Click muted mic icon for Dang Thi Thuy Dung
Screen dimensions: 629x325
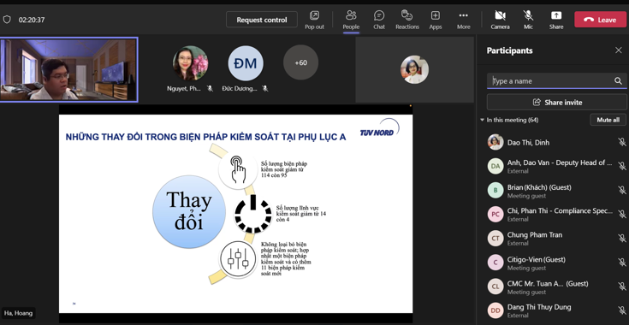(622, 310)
